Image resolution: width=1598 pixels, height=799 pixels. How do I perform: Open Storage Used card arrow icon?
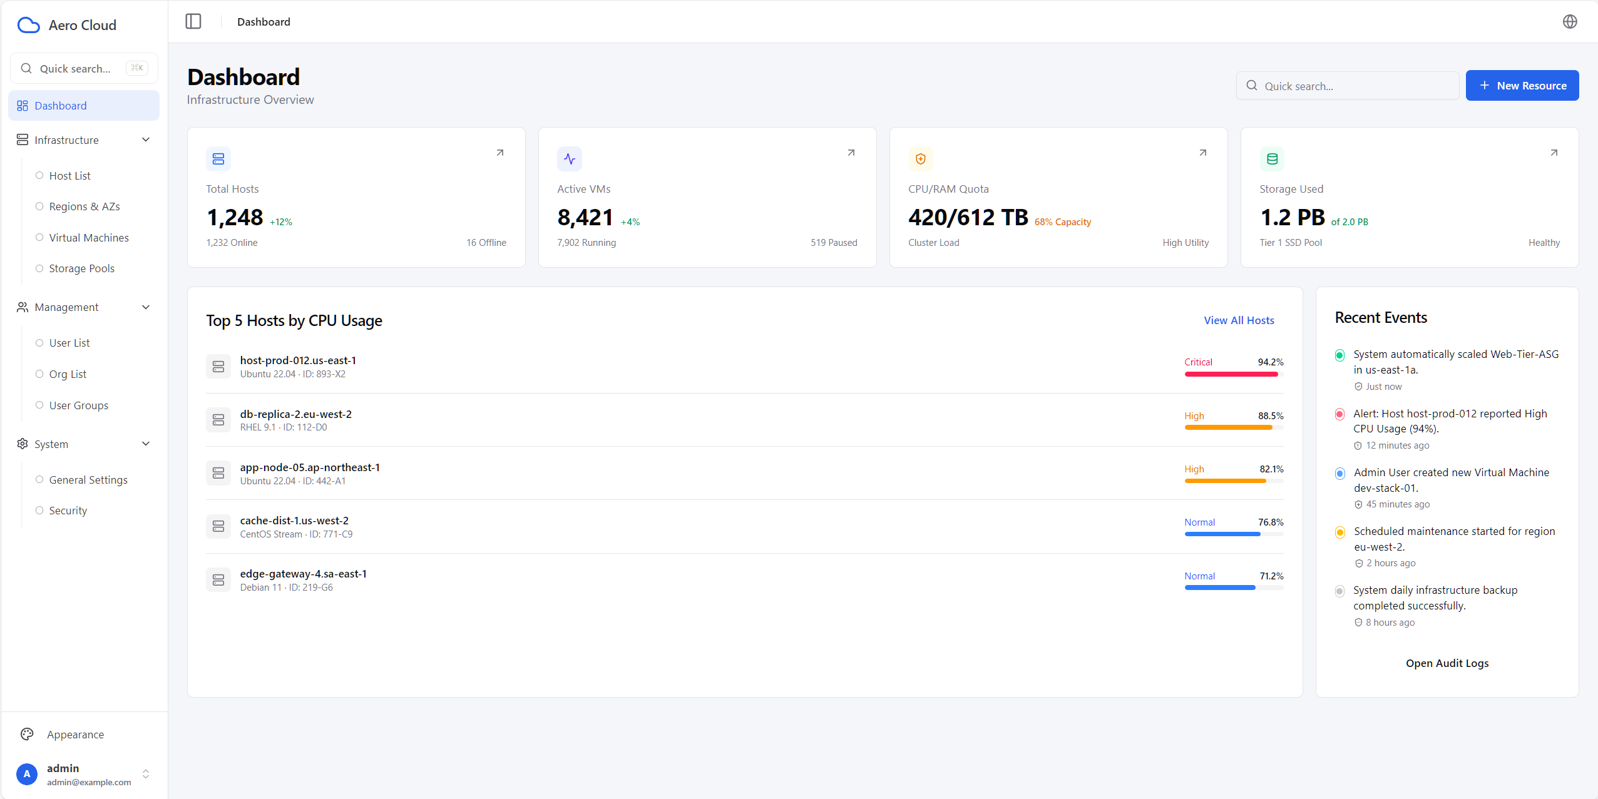tap(1554, 153)
